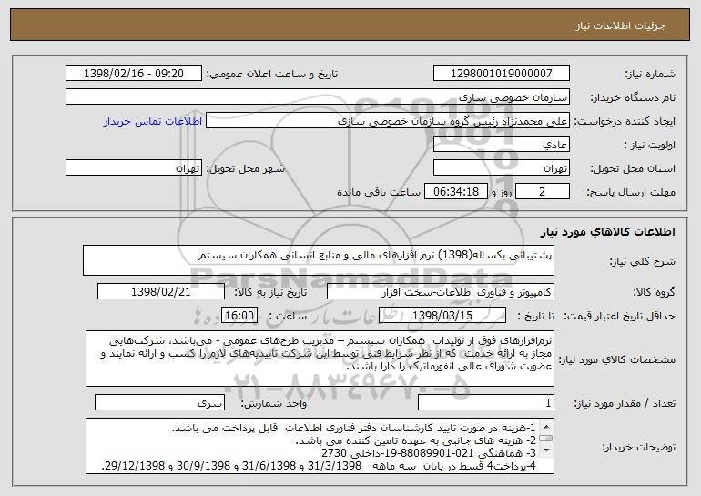The height and width of the screenshot is (496, 701).
Task: Click the section heading اطلاعات کالاهای مورد نیاز
Action: pyautogui.click(x=607, y=232)
